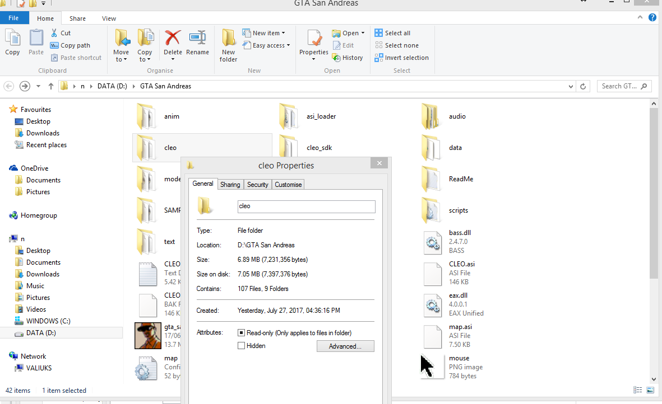The image size is (662, 404).
Task: Toggle the Read-only attribute checkbox
Action: pyautogui.click(x=241, y=333)
